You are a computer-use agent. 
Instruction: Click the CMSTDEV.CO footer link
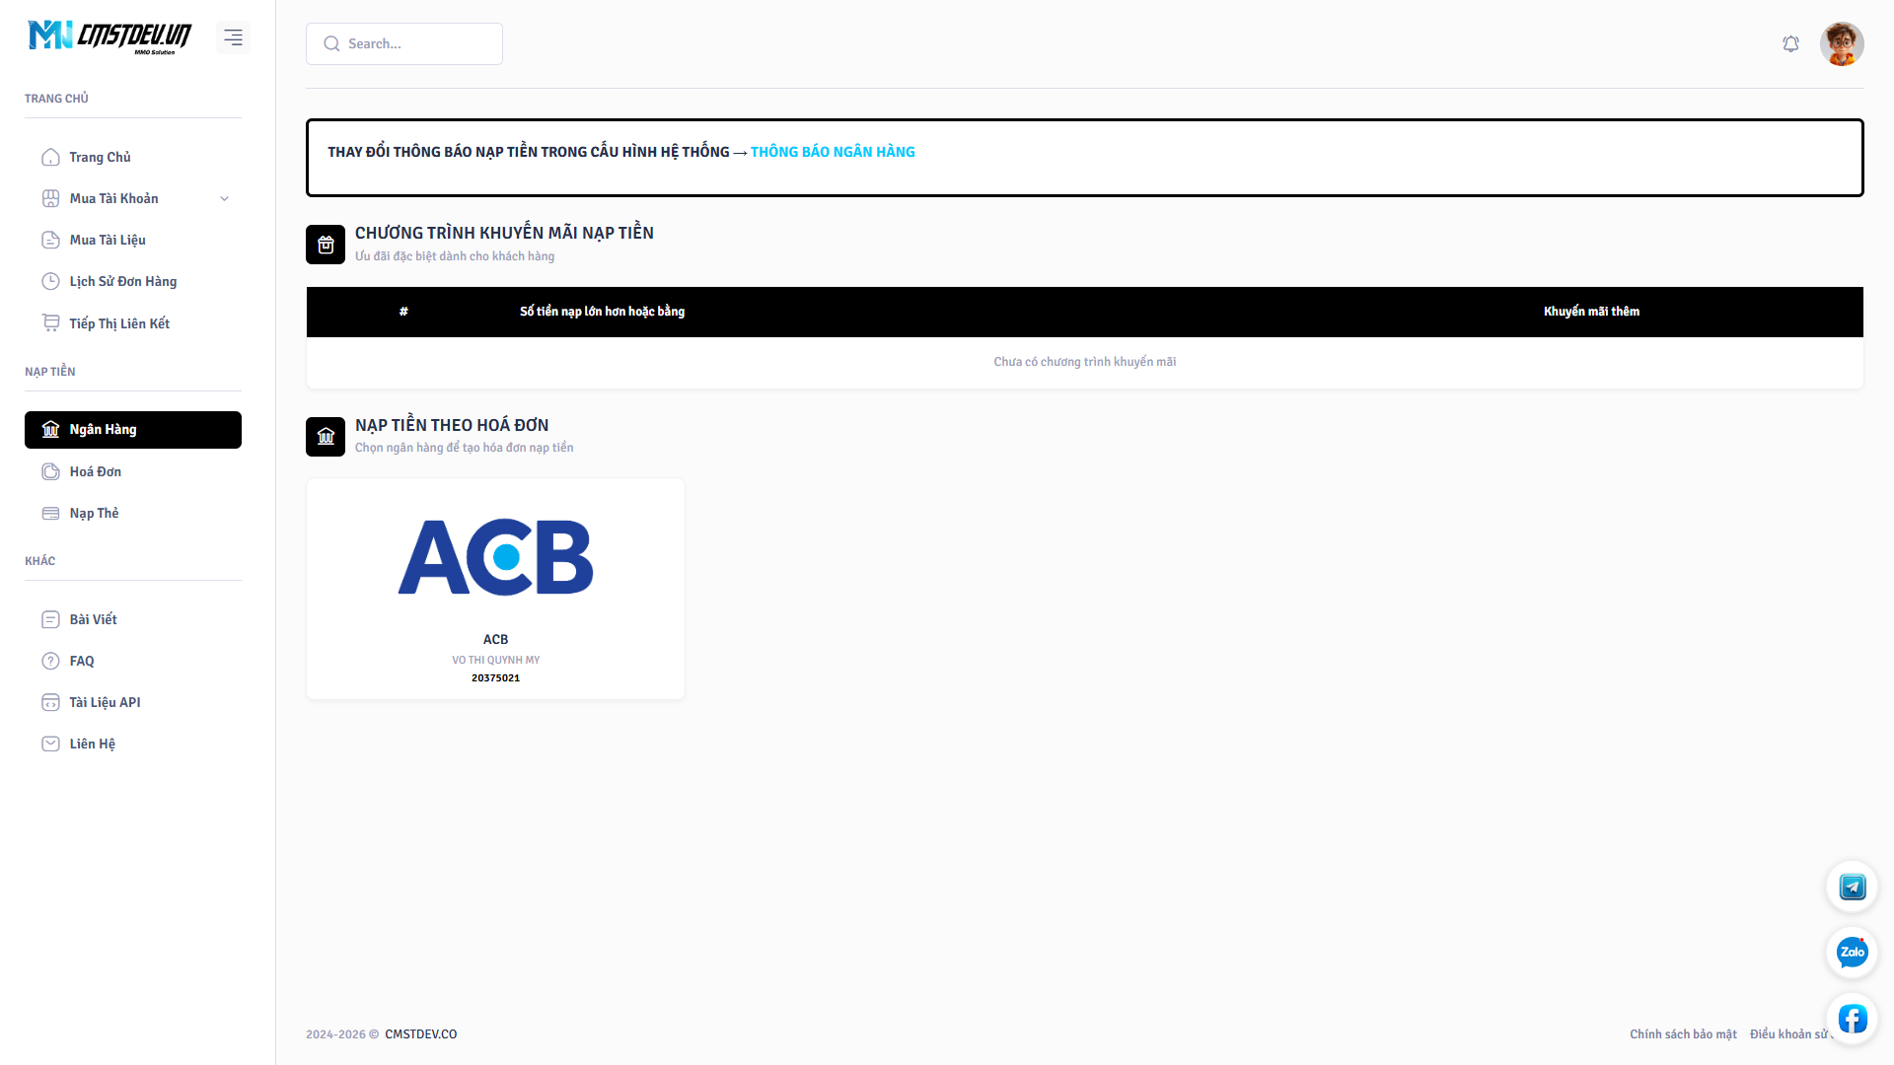(420, 1034)
